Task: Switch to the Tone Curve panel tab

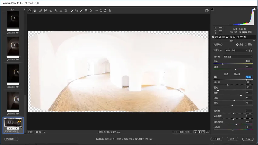Action: pos(217,37)
